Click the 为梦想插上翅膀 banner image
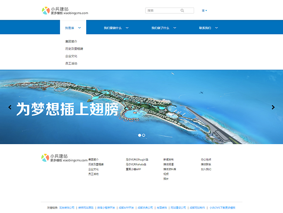Viewport: 283px width, 213px height. coord(141,107)
